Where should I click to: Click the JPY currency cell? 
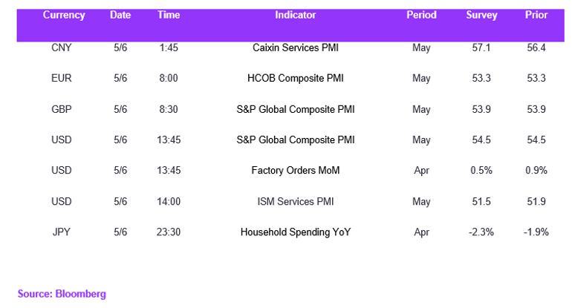(61, 232)
